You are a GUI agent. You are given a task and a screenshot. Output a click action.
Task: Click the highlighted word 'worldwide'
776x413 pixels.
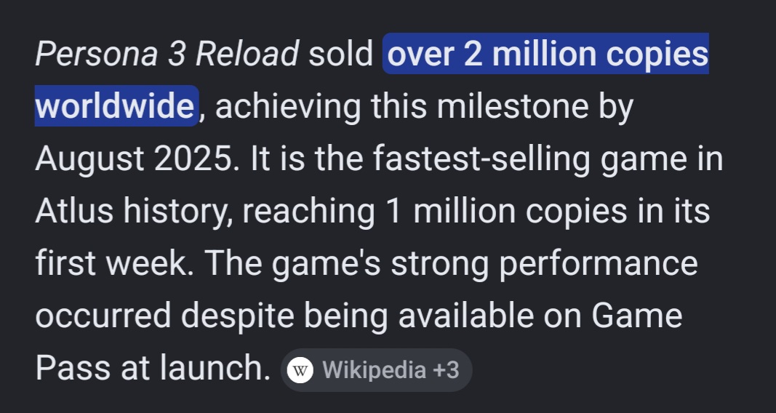[115, 106]
